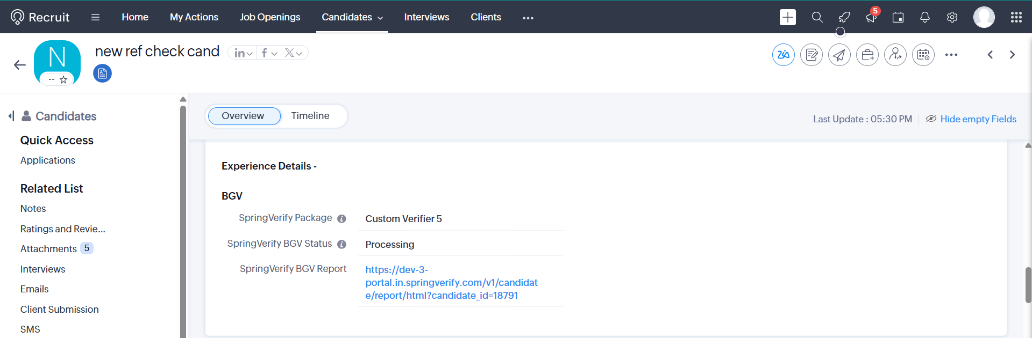Screen dimensions: 1032x338
Task: Open the notifications bell icon
Action: pos(925,17)
